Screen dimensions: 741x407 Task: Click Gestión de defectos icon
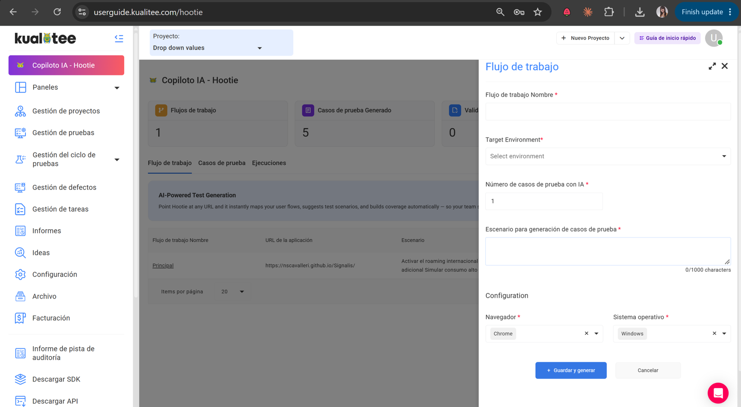(x=20, y=188)
